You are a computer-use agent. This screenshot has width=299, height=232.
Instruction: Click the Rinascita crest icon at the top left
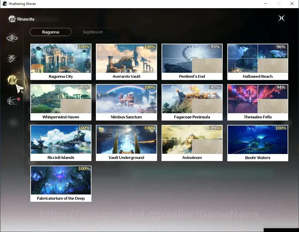tap(12, 19)
